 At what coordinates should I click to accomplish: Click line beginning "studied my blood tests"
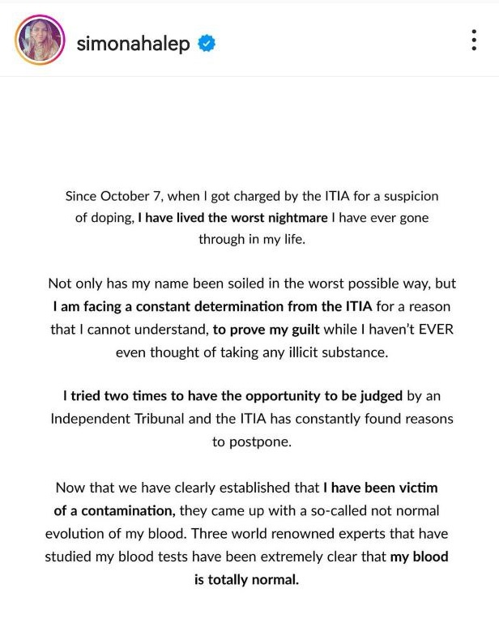click(x=246, y=557)
